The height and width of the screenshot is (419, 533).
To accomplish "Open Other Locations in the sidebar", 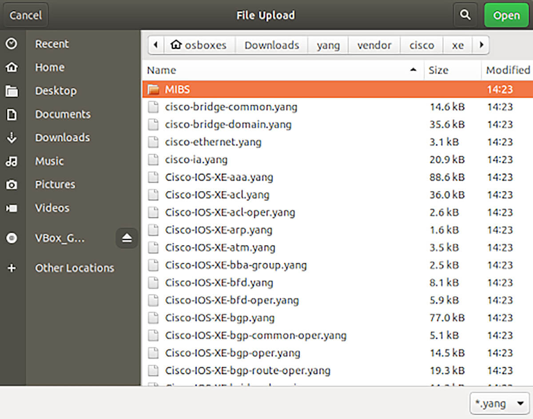I will (75, 268).
